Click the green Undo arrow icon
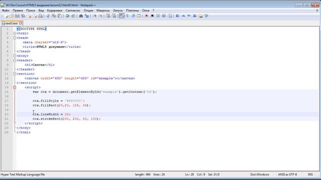 [x=67, y=16]
